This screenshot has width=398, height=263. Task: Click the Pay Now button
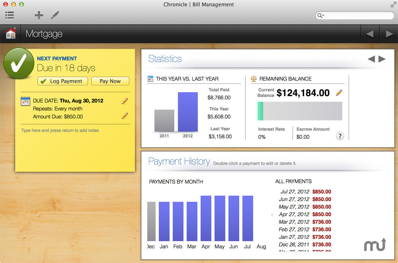pyautogui.click(x=110, y=81)
